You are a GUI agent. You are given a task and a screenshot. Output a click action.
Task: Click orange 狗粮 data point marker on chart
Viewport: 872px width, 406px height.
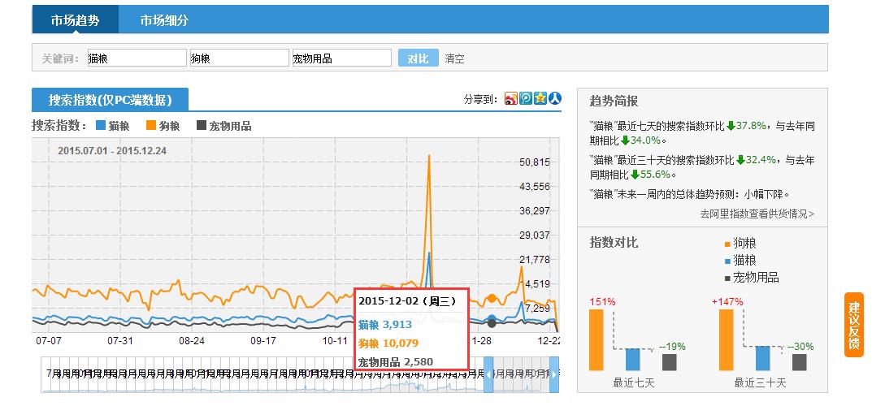[x=492, y=298]
